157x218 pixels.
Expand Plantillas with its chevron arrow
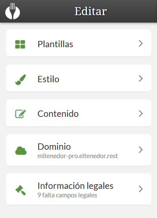[141, 43]
